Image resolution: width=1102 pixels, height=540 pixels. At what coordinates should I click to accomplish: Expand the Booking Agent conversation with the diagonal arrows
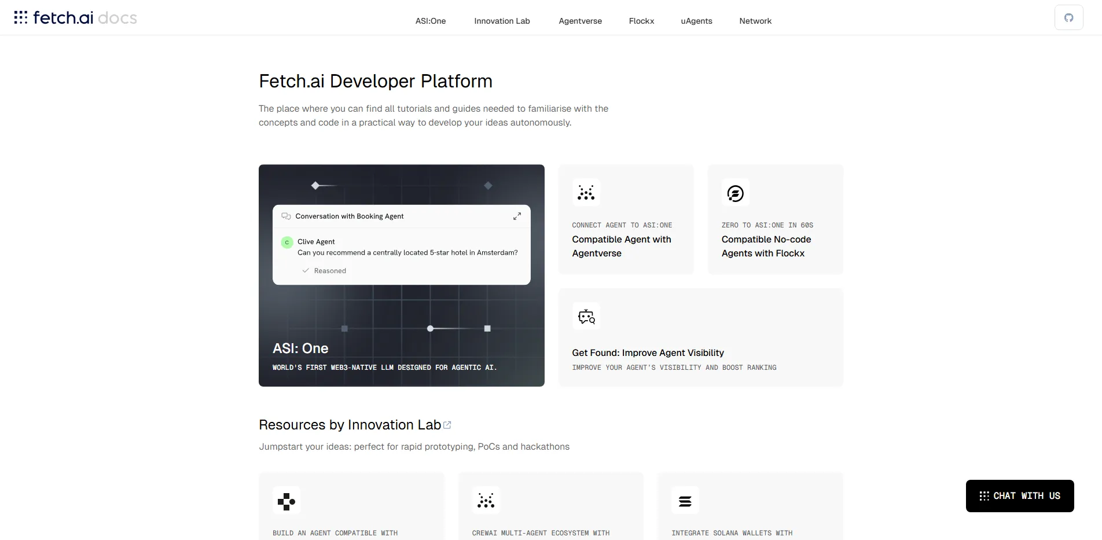517,216
